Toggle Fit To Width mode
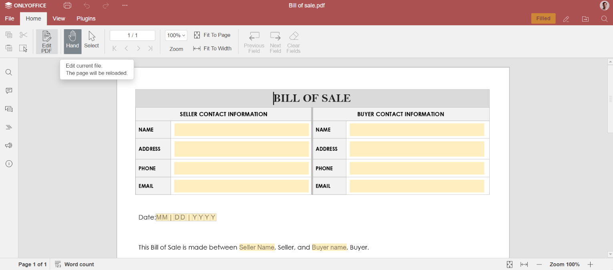This screenshot has height=270, width=613. click(212, 48)
